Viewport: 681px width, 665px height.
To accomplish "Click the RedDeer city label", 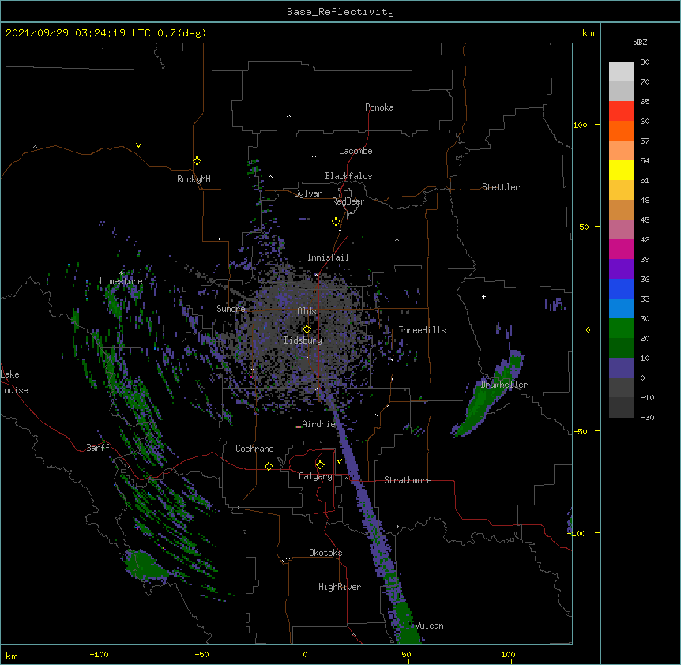I will point(348,201).
